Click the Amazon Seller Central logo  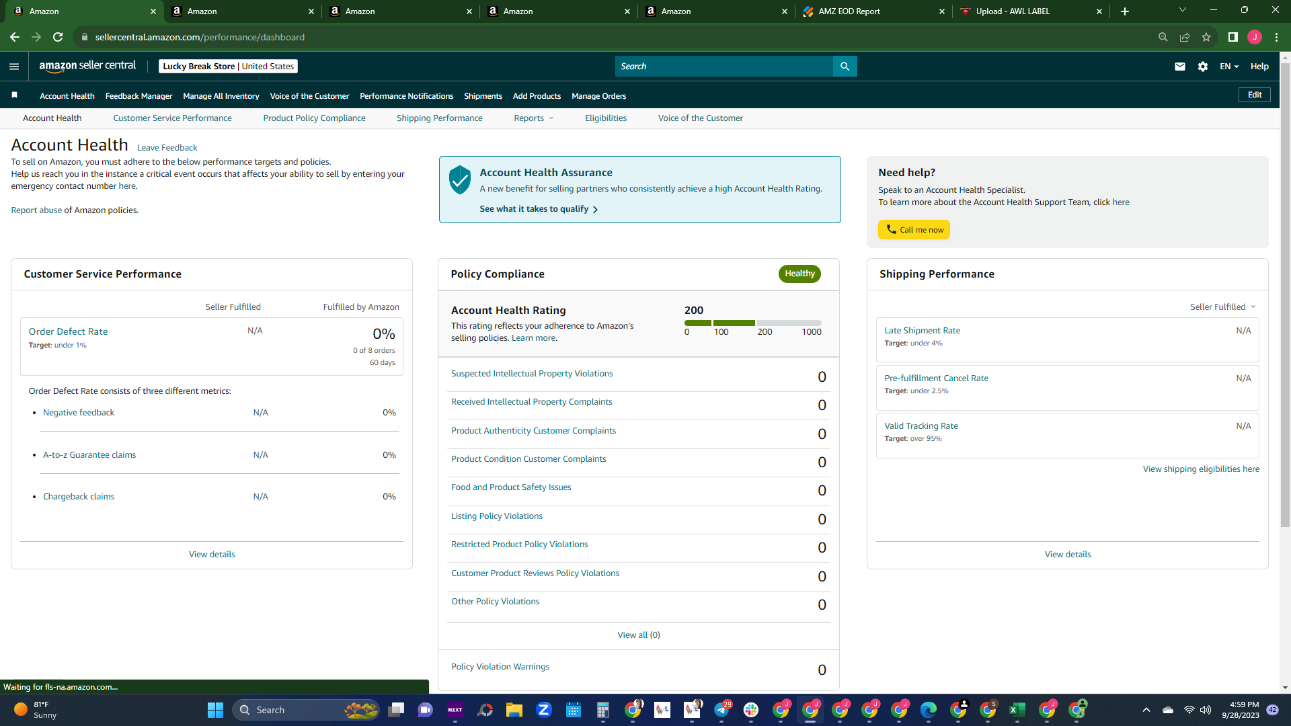point(87,66)
